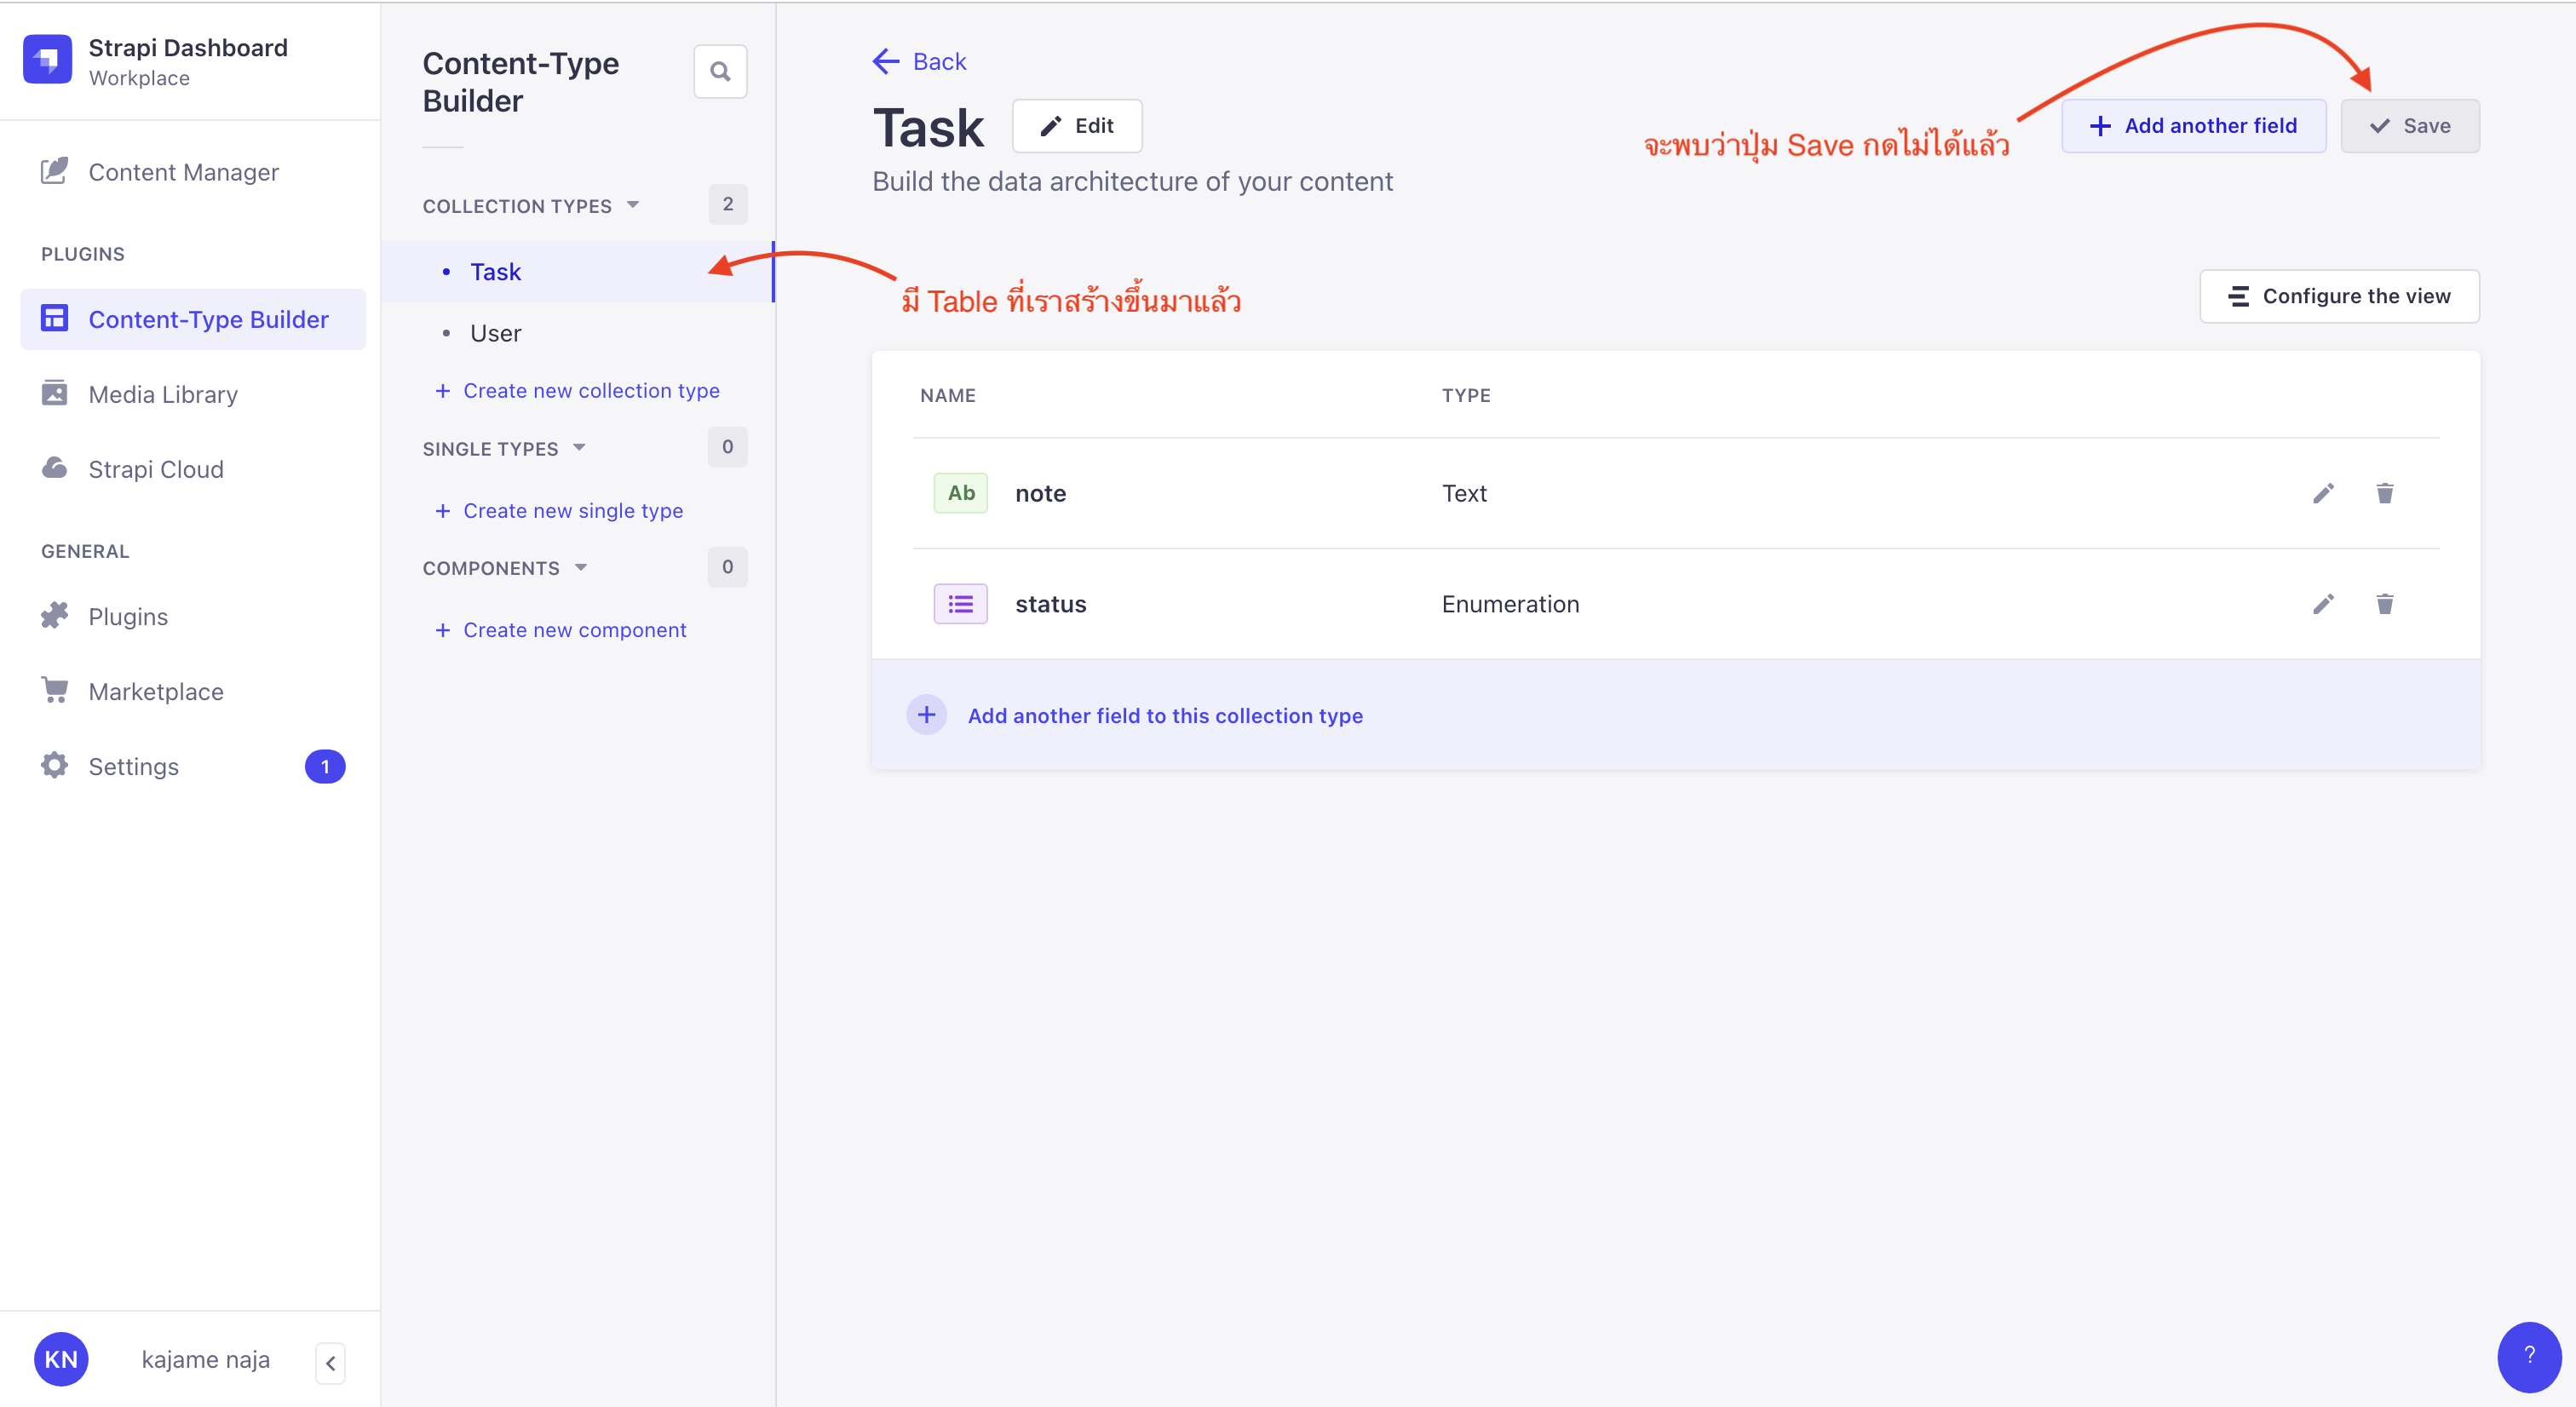Screen dimensions: 2576x1407
Task: Open the Content-Type Builder plugin
Action: [193, 319]
